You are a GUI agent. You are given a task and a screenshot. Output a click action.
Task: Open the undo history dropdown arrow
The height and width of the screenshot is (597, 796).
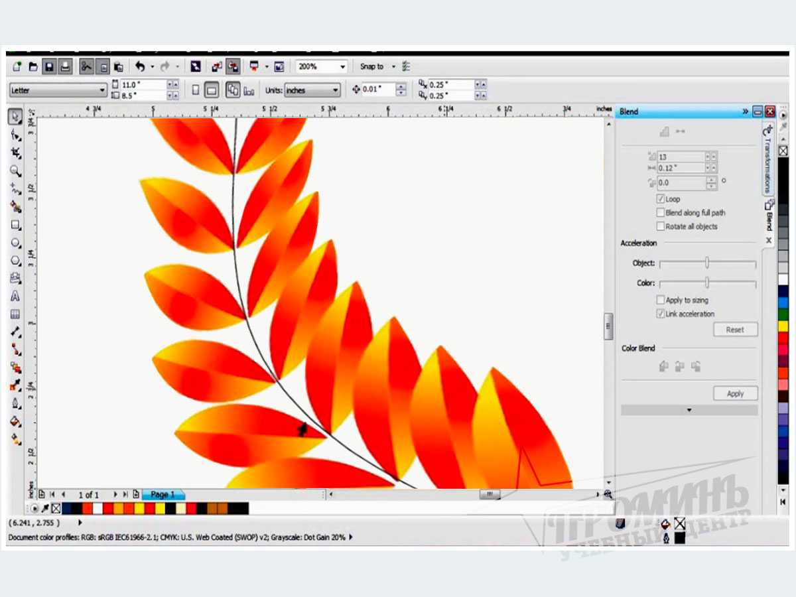152,66
